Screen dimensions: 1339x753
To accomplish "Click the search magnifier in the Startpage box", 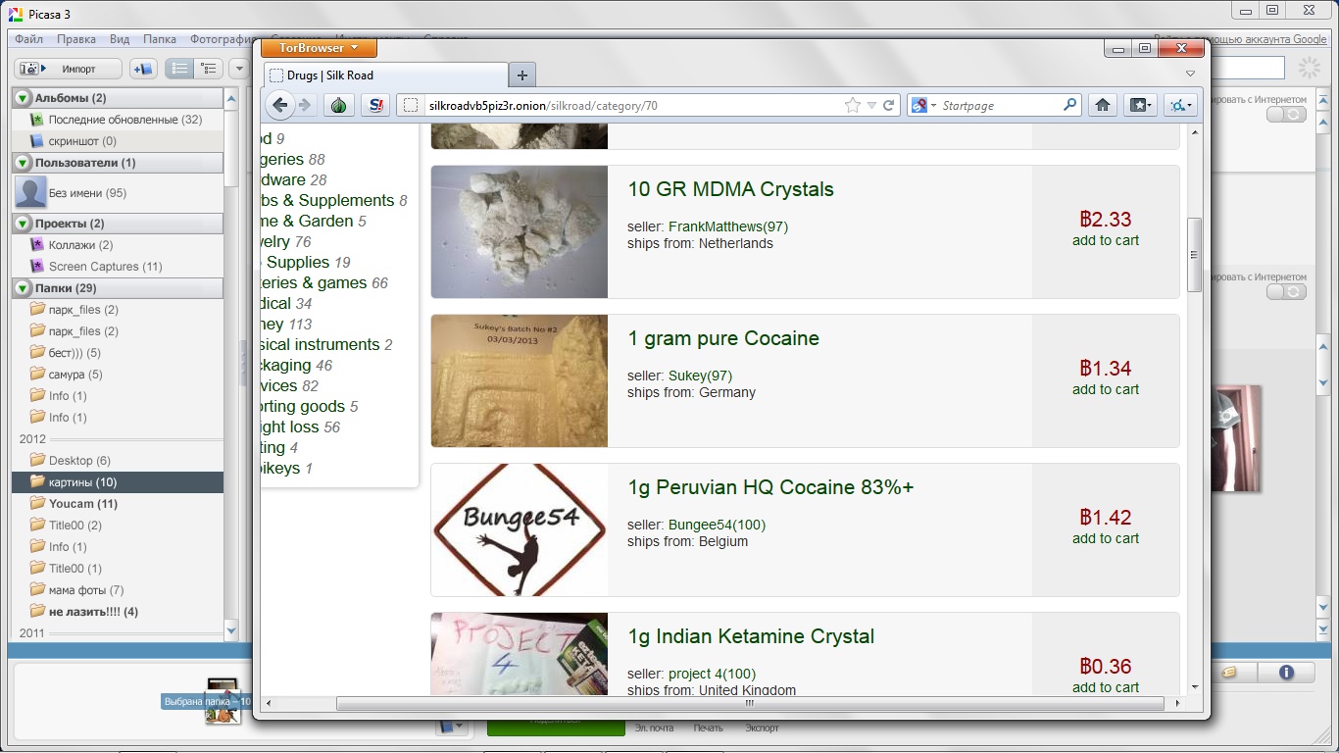I will (1070, 105).
